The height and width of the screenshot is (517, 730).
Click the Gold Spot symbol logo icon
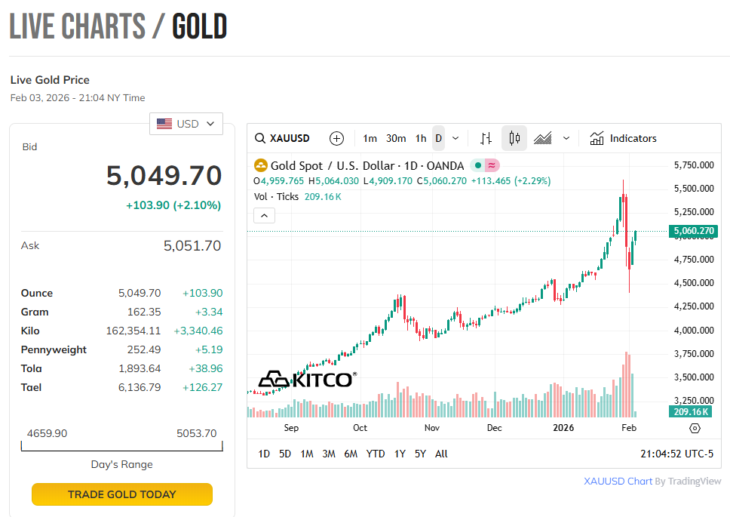[261, 165]
